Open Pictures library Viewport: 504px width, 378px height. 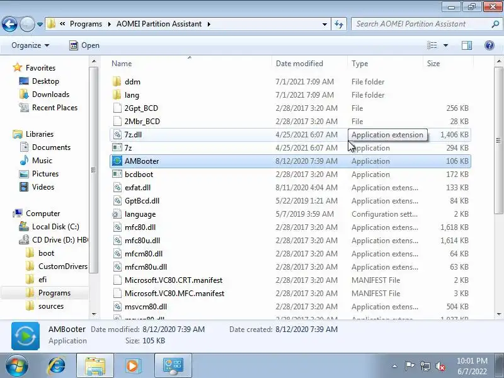(x=45, y=174)
